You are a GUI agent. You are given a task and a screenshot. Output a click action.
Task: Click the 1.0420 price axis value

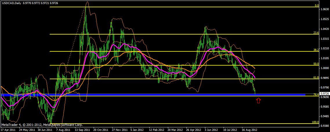pos(325,29)
